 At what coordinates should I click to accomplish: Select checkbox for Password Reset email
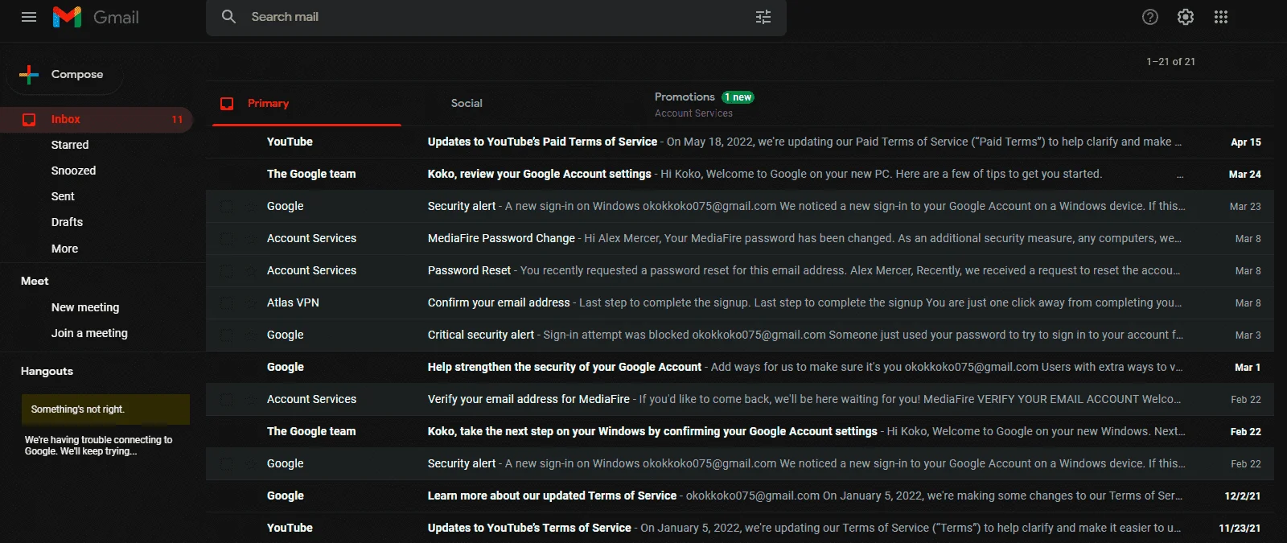[228, 270]
